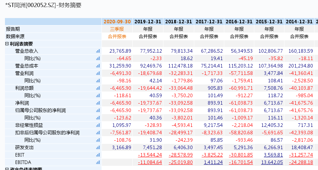The width and height of the screenshot is (318, 170).
Task: Open chart icon for 营业总成本 row
Action: (x=98, y=66)
